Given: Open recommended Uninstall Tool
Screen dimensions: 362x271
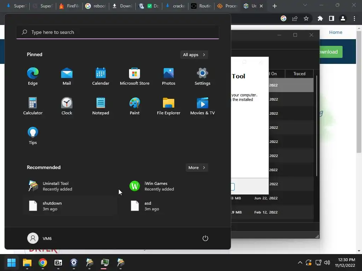Looking at the screenshot, I should (70, 186).
